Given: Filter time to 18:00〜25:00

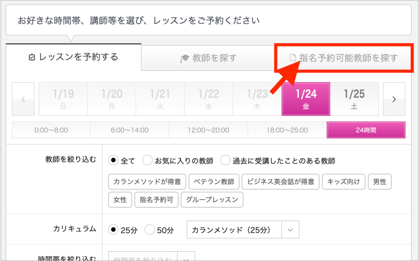Looking at the screenshot, I should pyautogui.click(x=287, y=130).
